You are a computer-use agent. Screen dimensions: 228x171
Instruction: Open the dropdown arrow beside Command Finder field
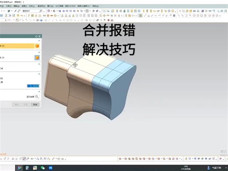pos(44,11)
